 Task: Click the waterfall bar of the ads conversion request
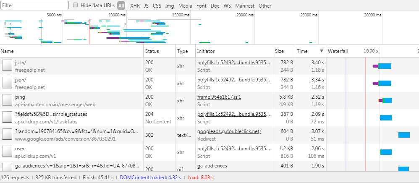point(404,135)
